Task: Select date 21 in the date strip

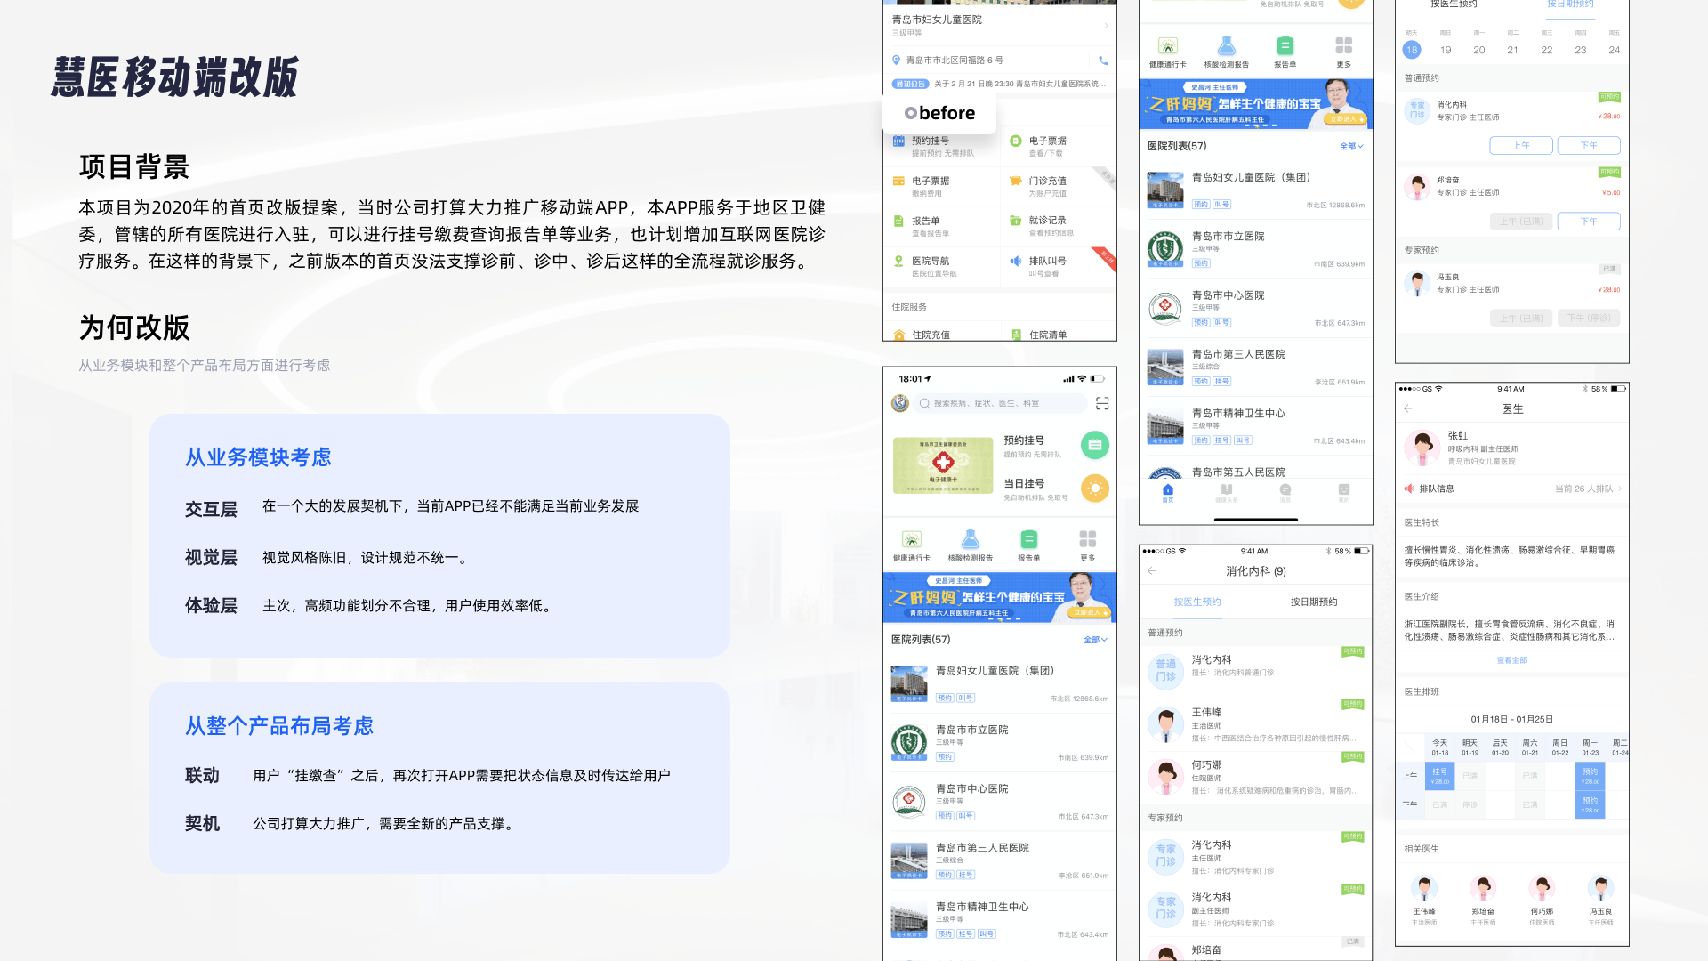Action: [x=1512, y=50]
